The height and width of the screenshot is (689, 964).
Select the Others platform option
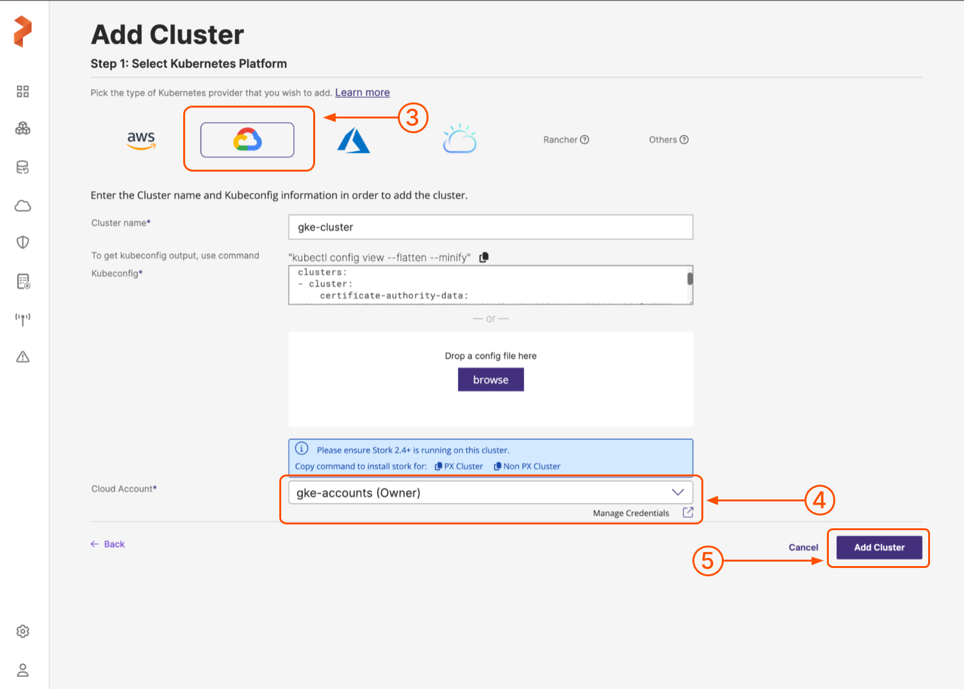point(668,140)
